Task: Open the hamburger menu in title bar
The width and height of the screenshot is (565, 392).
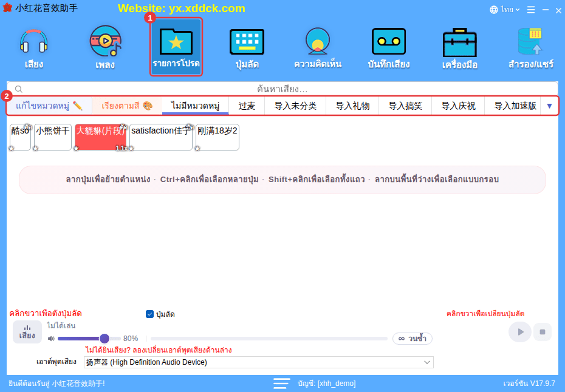Action: (x=531, y=10)
